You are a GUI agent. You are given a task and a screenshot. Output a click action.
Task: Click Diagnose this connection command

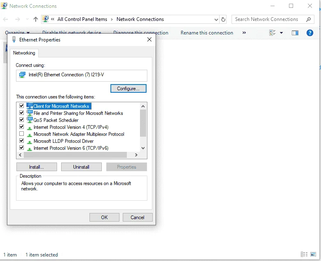pyautogui.click(x=141, y=33)
